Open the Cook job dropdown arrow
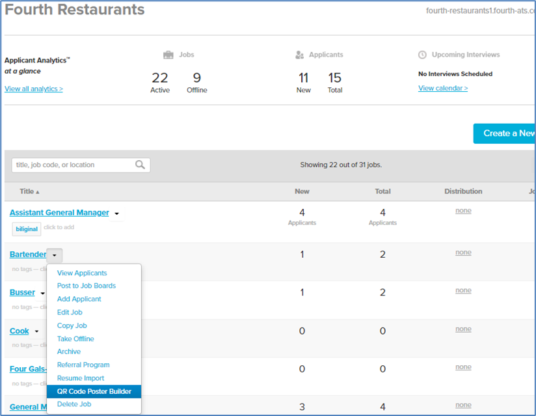This screenshot has height=416, width=536. [36, 331]
